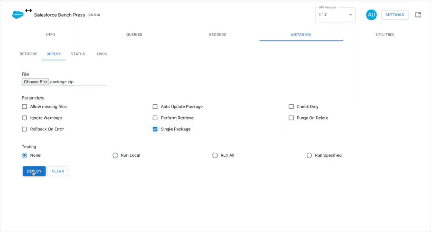The width and height of the screenshot is (431, 232).
Task: Click the package.zip file name
Action: pyautogui.click(x=62, y=82)
